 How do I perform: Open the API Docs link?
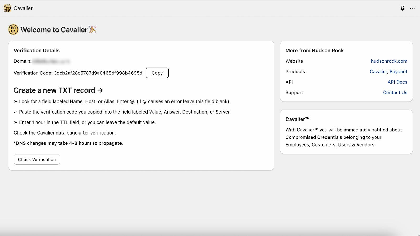pos(397,82)
